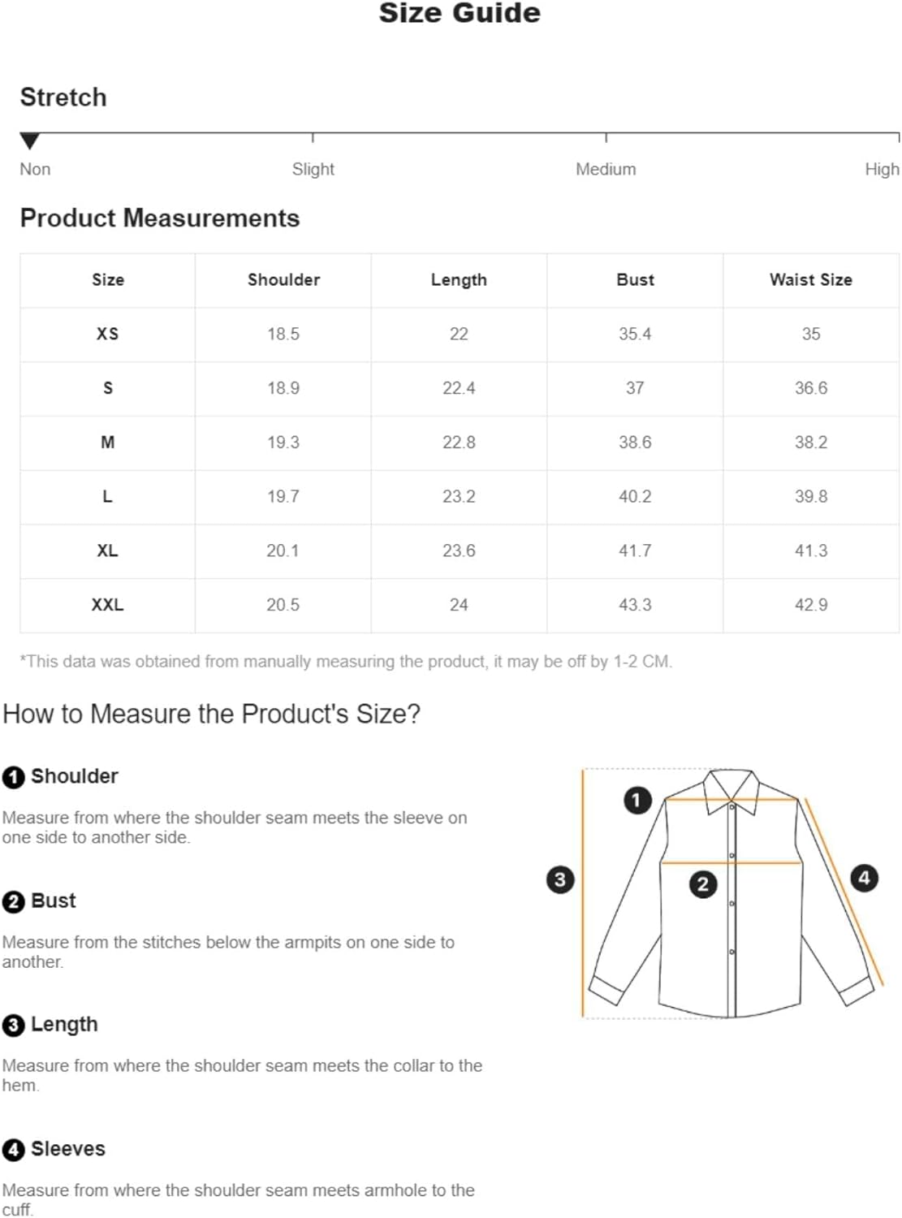Screen dimensions: 902x1218
Task: Click the Length value 23.2 for size L
Action: pyautogui.click(x=459, y=496)
